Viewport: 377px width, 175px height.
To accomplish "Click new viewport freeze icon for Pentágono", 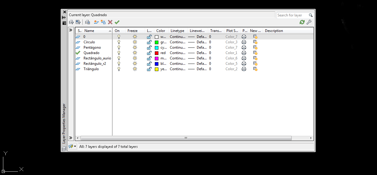I will click(255, 47).
